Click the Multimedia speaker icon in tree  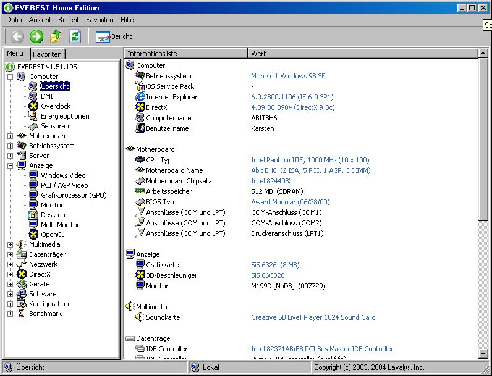[x=22, y=244]
